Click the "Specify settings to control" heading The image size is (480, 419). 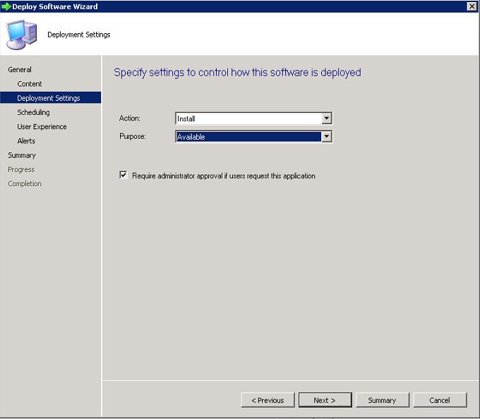238,73
